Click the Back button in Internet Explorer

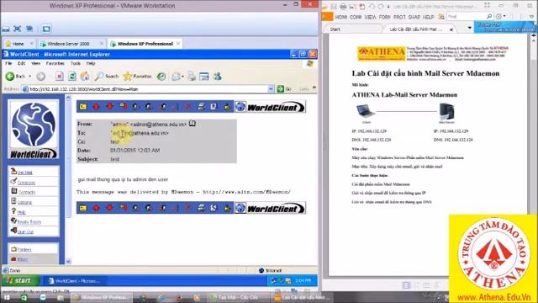(x=15, y=77)
